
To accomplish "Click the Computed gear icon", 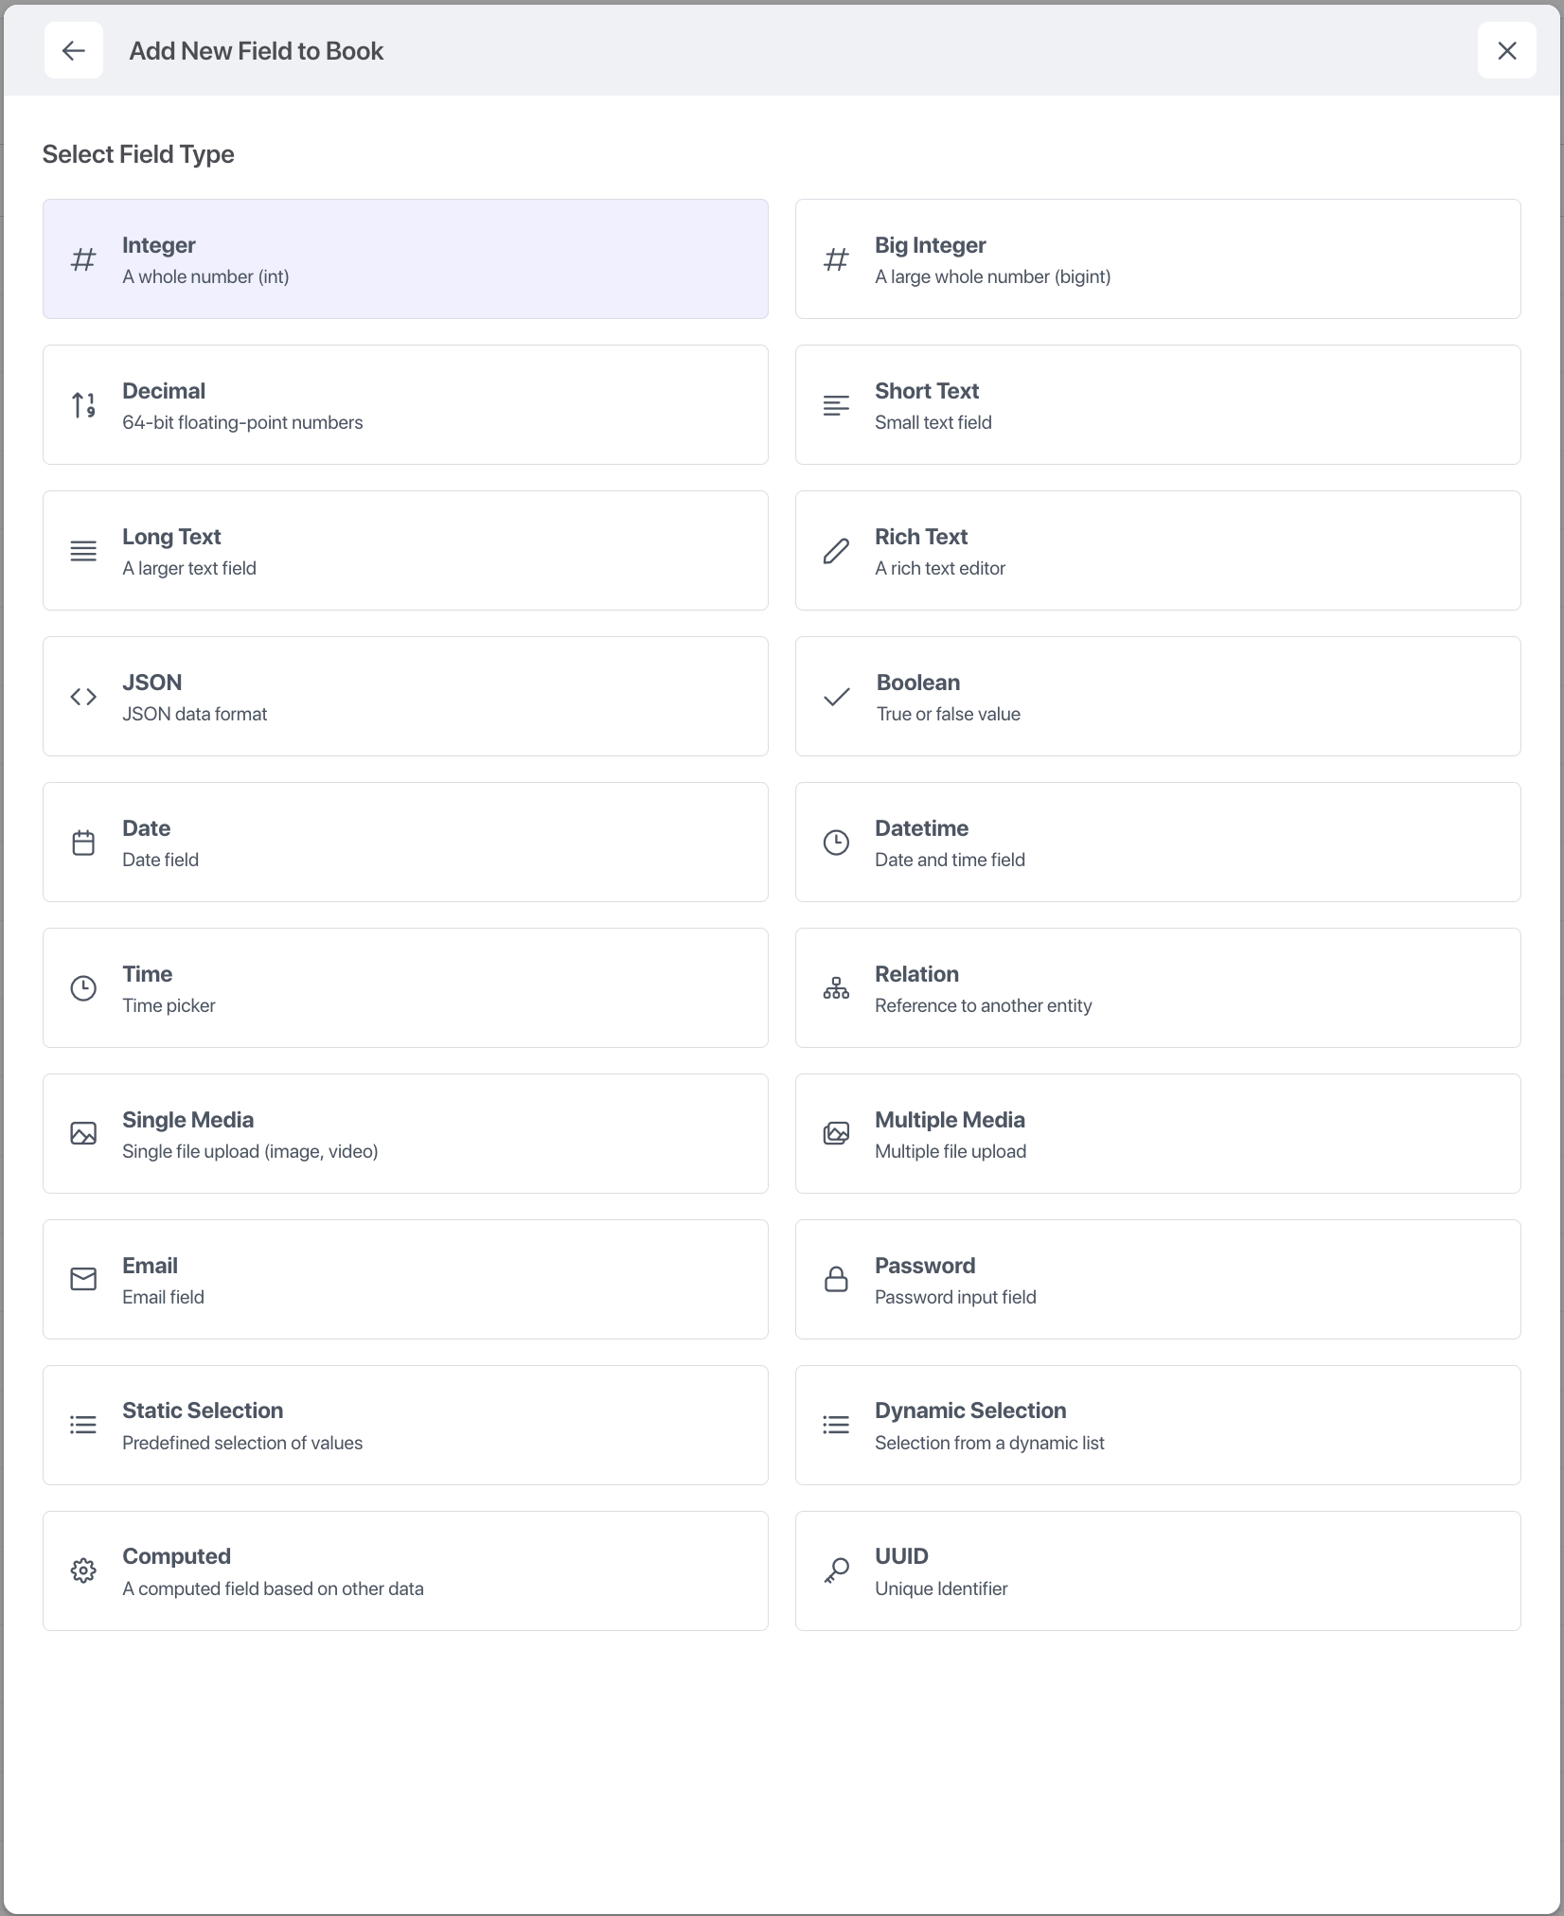I will coord(83,1571).
